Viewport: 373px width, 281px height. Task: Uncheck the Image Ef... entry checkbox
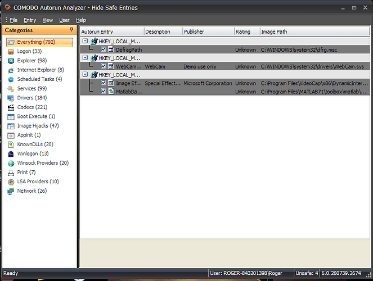click(104, 83)
